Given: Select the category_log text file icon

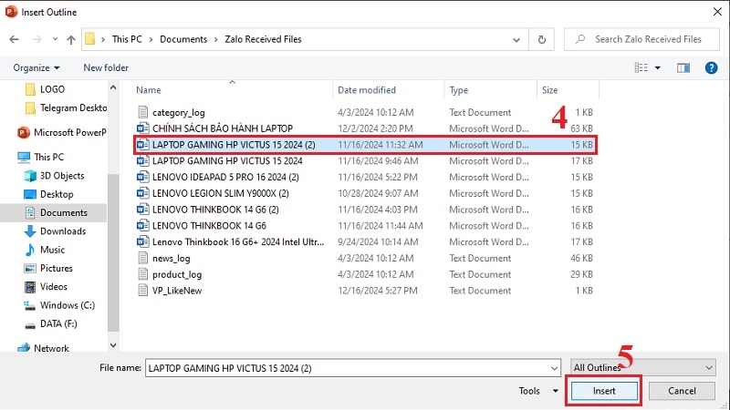Looking at the screenshot, I should [x=142, y=112].
